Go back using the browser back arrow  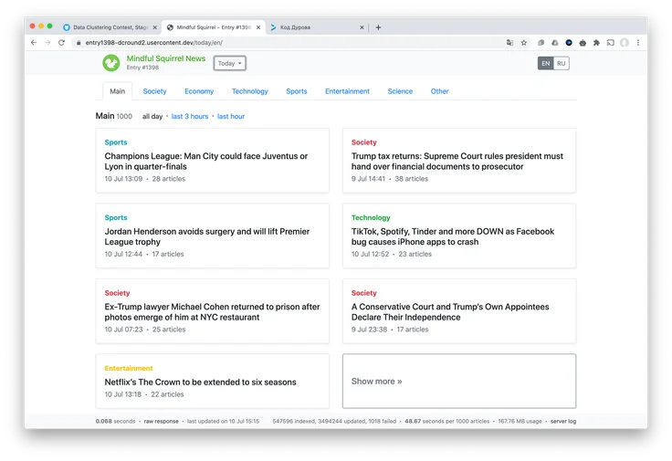click(34, 42)
